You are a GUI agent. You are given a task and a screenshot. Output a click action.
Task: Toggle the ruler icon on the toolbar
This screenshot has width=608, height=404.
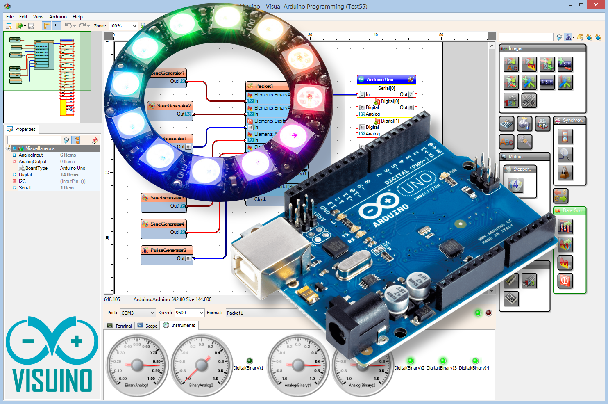46,25
